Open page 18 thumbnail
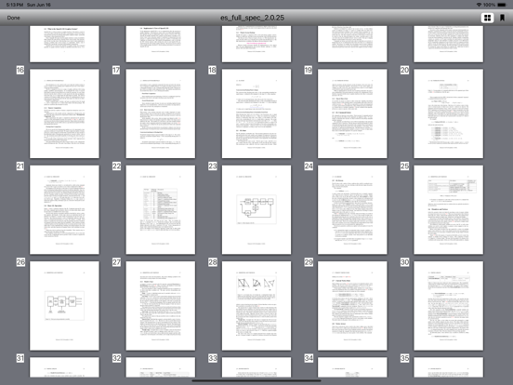The width and height of the screenshot is (513, 385). pos(256,113)
